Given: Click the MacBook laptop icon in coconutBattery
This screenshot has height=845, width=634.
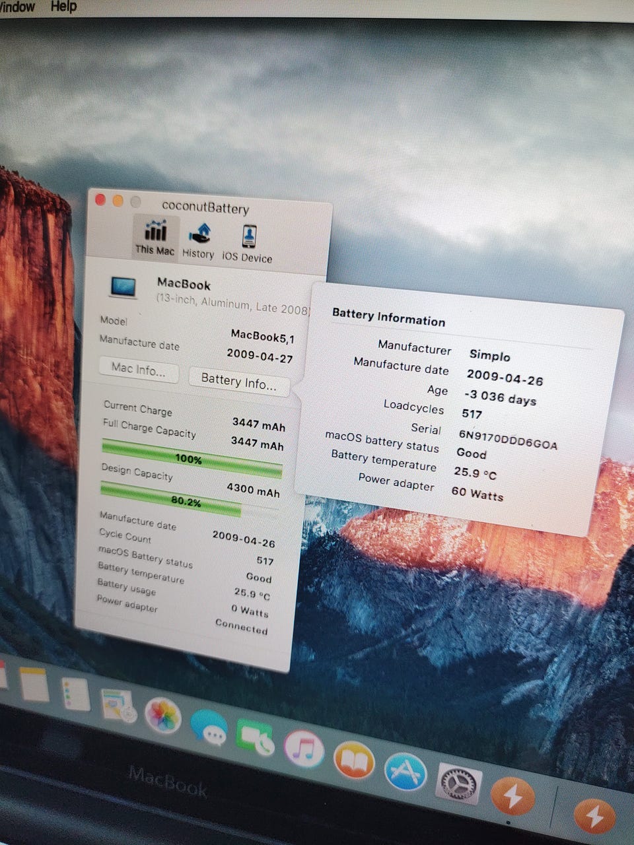Looking at the screenshot, I should point(123,287).
